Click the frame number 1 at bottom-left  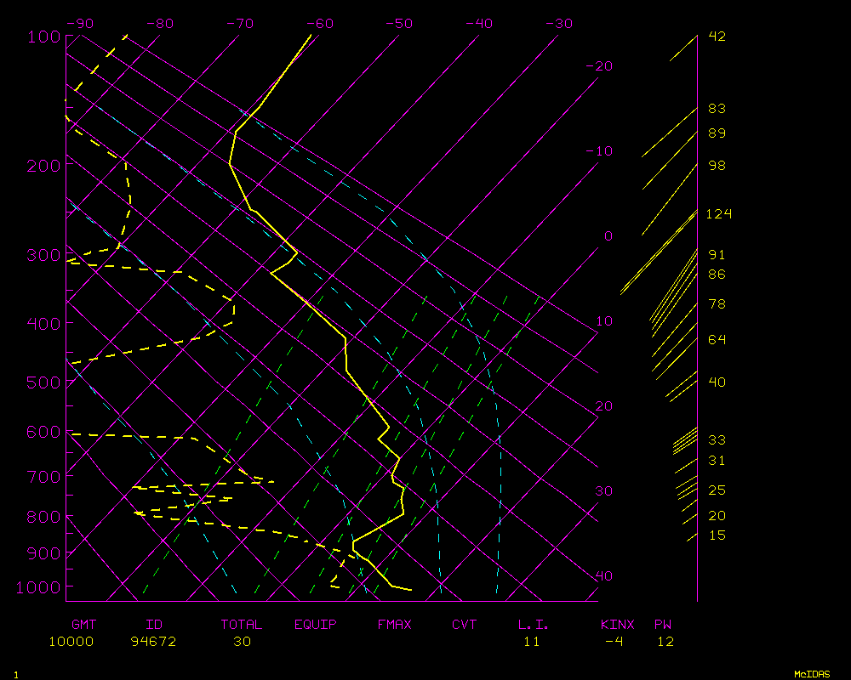[x=15, y=674]
